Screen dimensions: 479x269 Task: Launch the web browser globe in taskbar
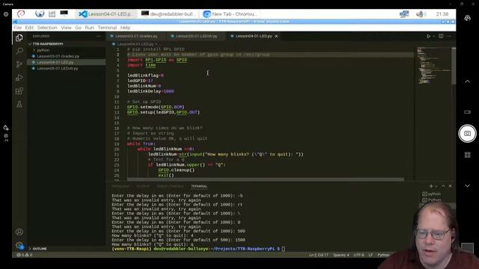[40, 13]
